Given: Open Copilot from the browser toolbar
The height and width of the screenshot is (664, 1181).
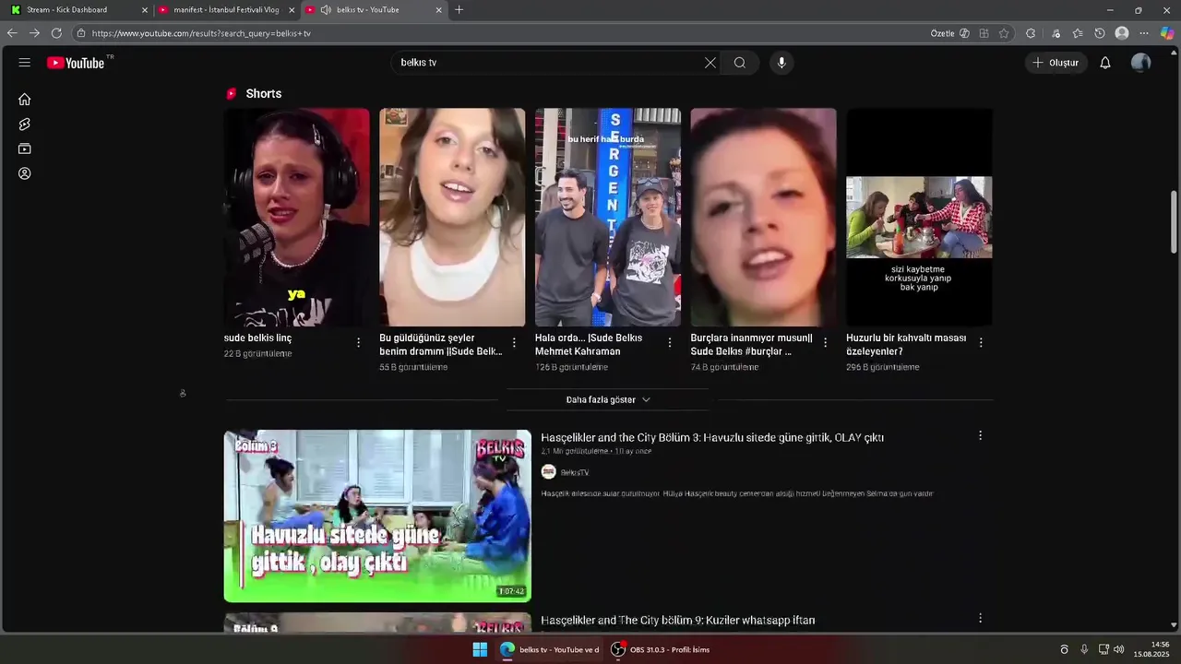Looking at the screenshot, I should 1167,33.
